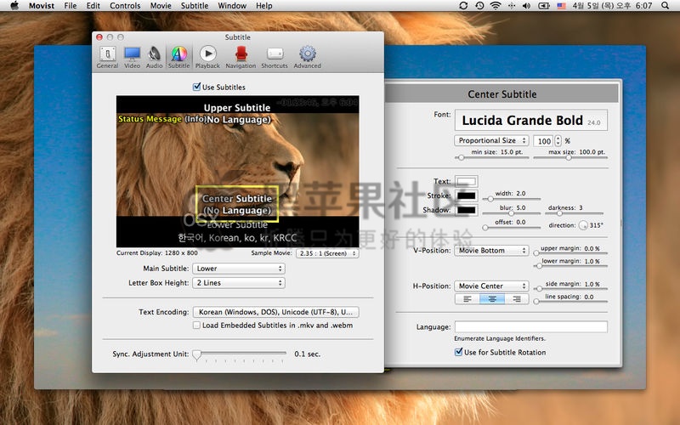Click the min size slider
This screenshot has height=425, width=680.
(491, 157)
